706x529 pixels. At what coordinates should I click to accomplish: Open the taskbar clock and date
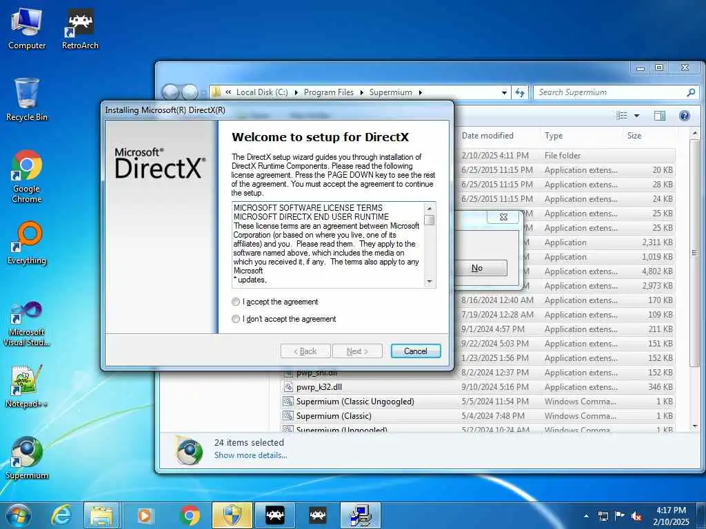click(x=671, y=516)
